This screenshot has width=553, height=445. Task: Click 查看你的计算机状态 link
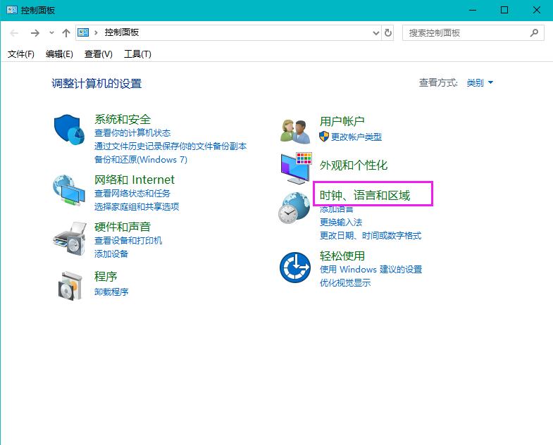[x=132, y=133]
